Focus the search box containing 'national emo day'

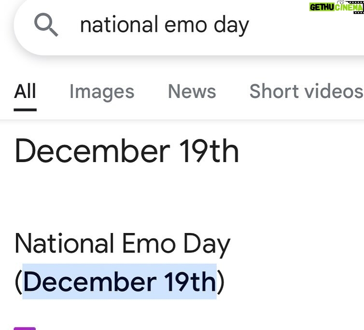point(193,25)
